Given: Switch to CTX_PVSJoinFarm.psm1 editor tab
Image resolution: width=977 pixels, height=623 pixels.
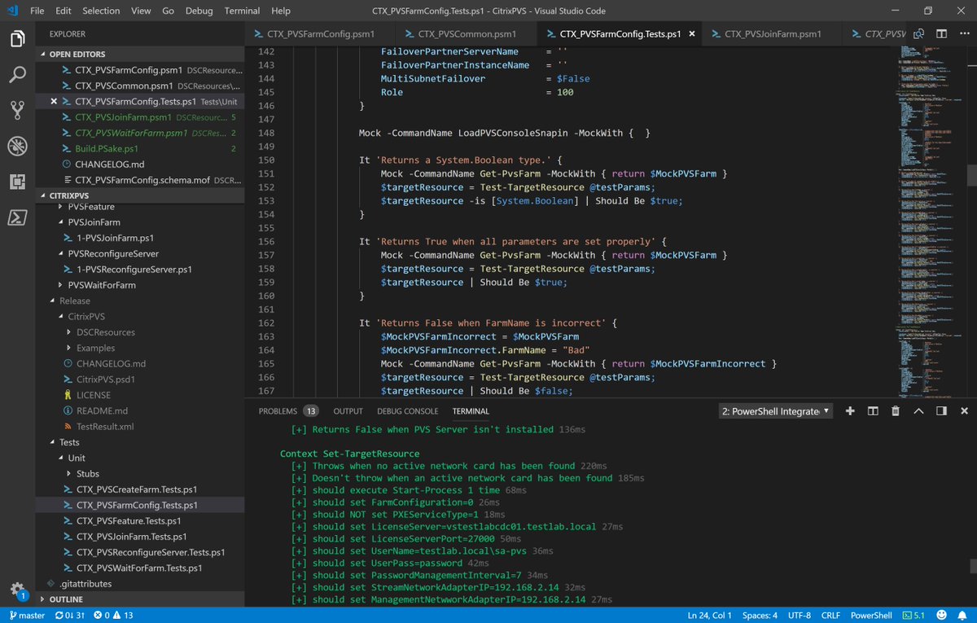Looking at the screenshot, I should click(x=773, y=34).
